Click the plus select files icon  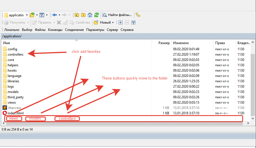pyautogui.click(x=120, y=22)
